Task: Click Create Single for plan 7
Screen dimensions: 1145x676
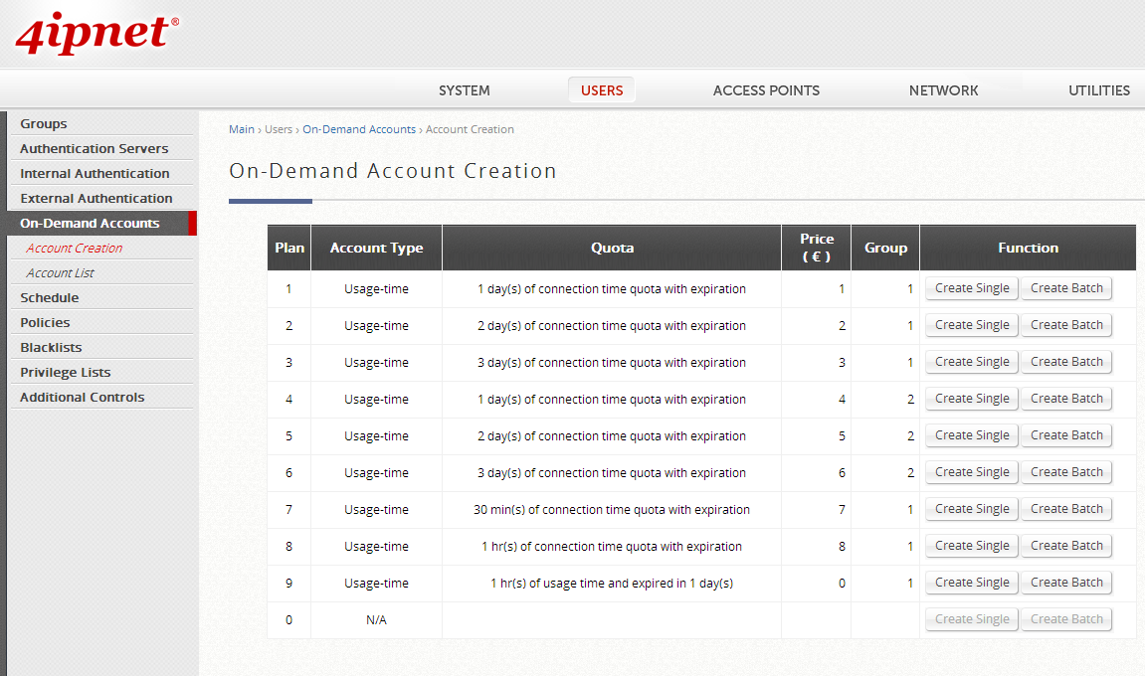Action: 972,509
